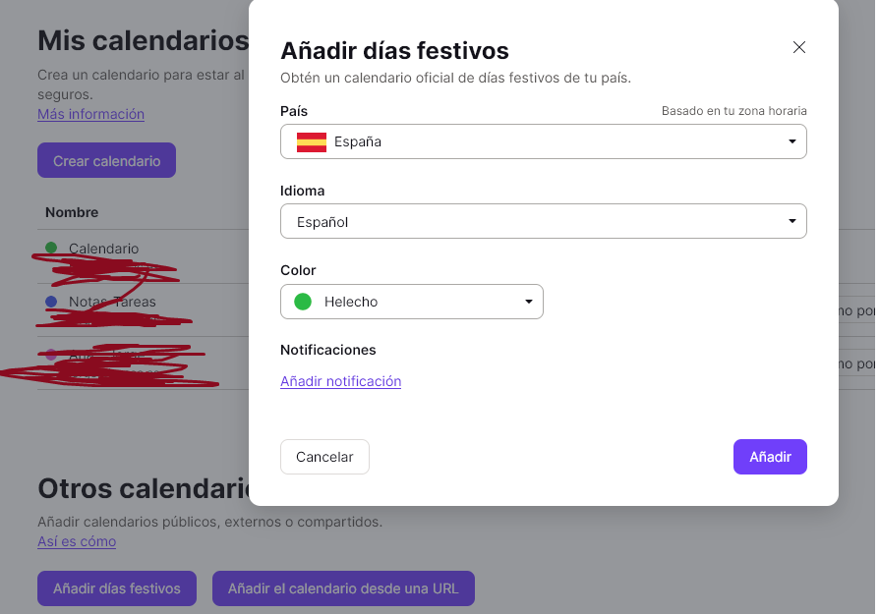Close the Añadir días festivos dialog
This screenshot has width=879, height=614.
tap(798, 47)
